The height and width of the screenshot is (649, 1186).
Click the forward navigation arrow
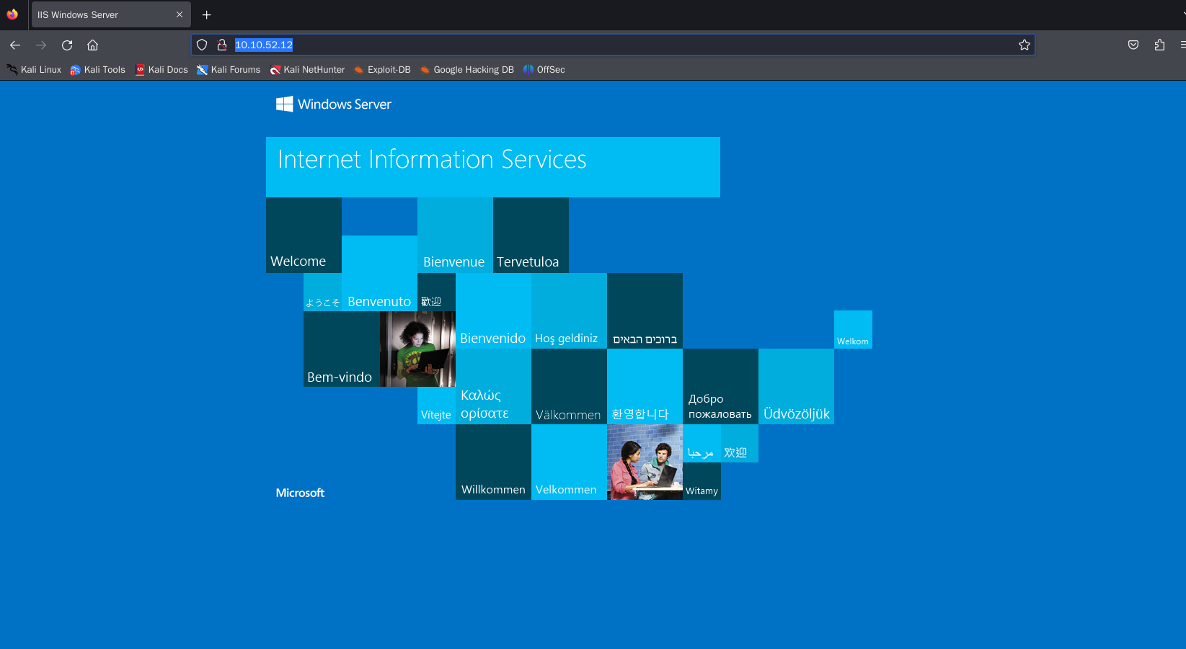coord(41,45)
